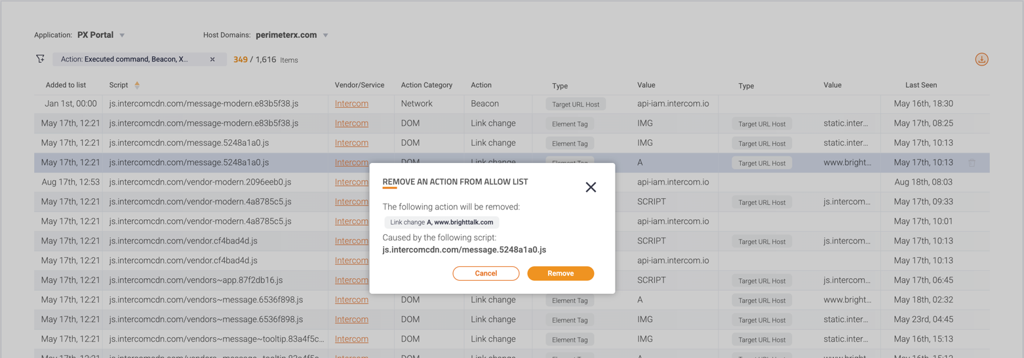Sort table by Script column arrow
This screenshot has height=358, width=1024.
pos(137,85)
